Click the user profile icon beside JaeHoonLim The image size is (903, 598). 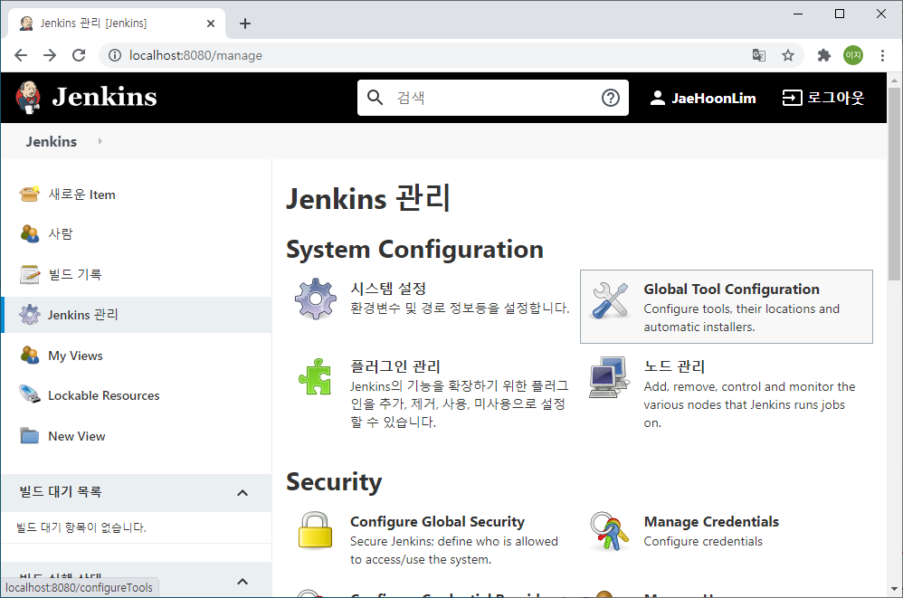(x=657, y=98)
